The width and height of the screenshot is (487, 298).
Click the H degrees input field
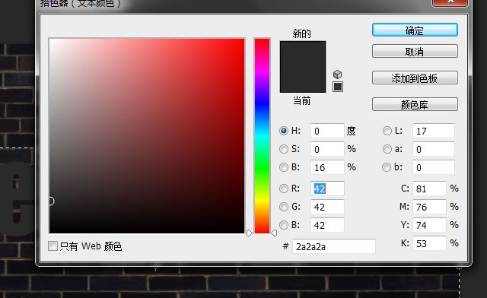point(327,131)
